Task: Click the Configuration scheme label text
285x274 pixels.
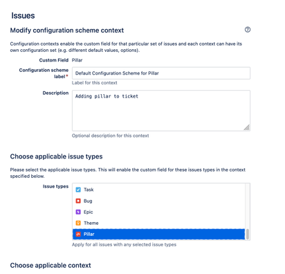Action: [x=44, y=73]
